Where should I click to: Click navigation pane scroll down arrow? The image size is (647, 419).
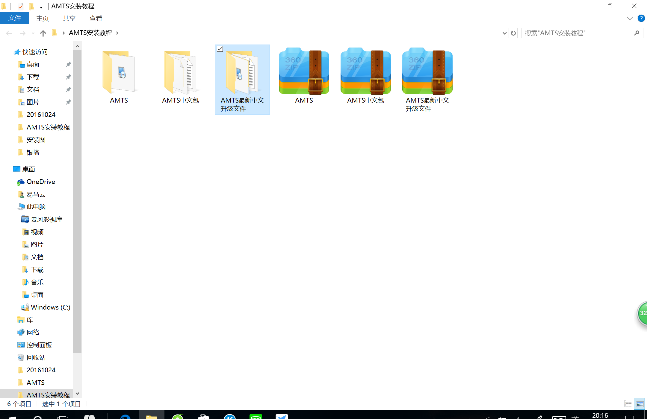[77, 394]
